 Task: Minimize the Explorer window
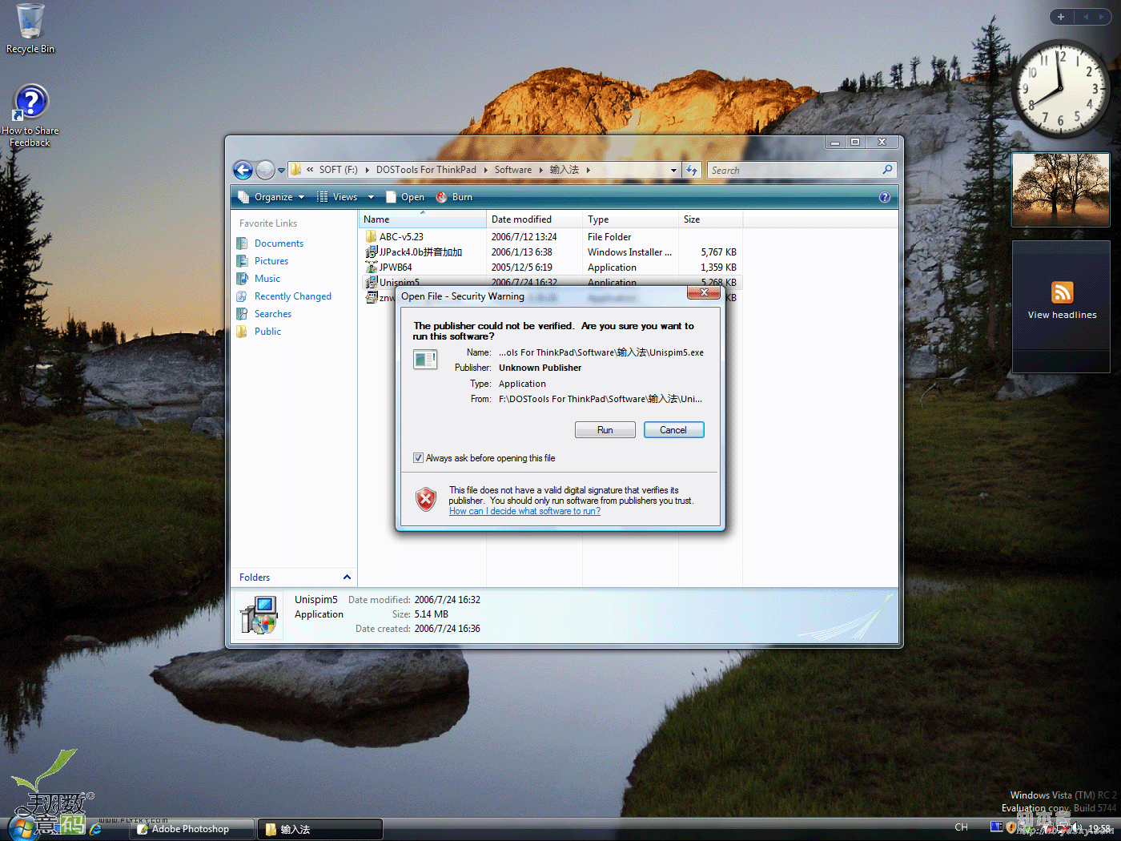click(835, 142)
